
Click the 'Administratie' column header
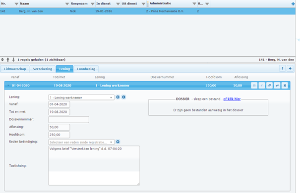tap(160, 3)
